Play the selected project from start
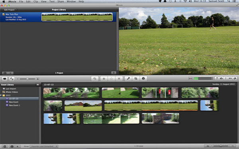Image resolution: width=239 pixels, height=149 pixels. pyautogui.click(x=10, y=73)
